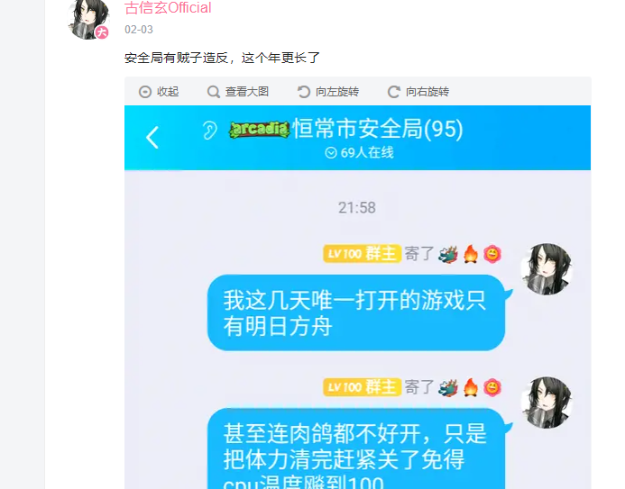Click first LV100 群主 badge
This screenshot has width=625, height=489.
[362, 254]
